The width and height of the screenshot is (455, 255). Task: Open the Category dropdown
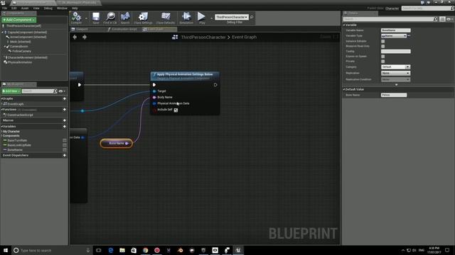pos(395,67)
